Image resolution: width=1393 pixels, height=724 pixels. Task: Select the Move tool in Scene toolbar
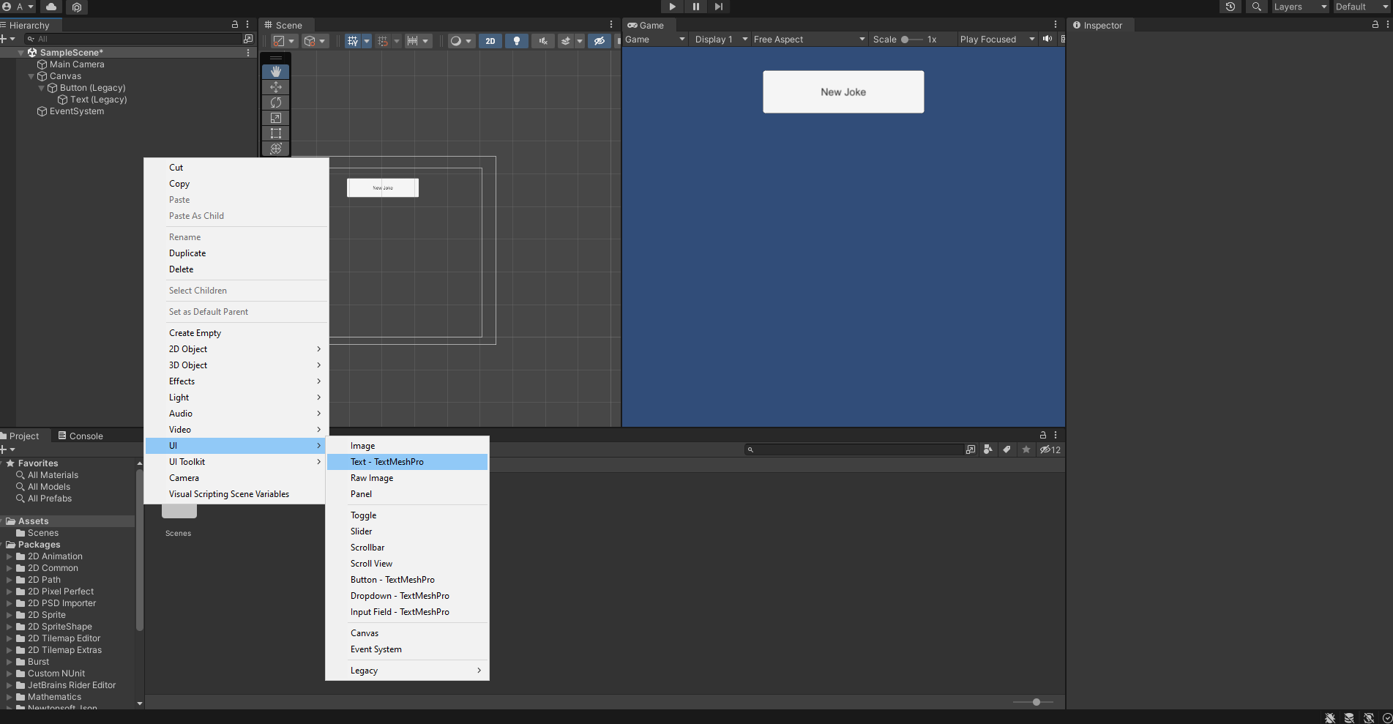tap(276, 87)
